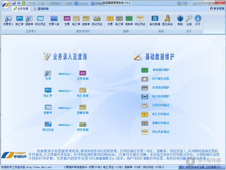Click the green icon beside 使用银行维护
226x170 pixels.
point(145,70)
